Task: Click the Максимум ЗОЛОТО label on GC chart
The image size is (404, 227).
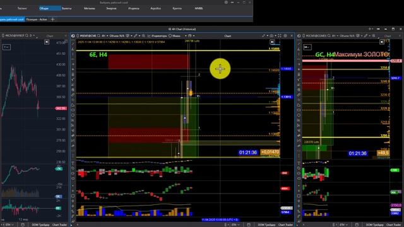Action: tap(360, 54)
